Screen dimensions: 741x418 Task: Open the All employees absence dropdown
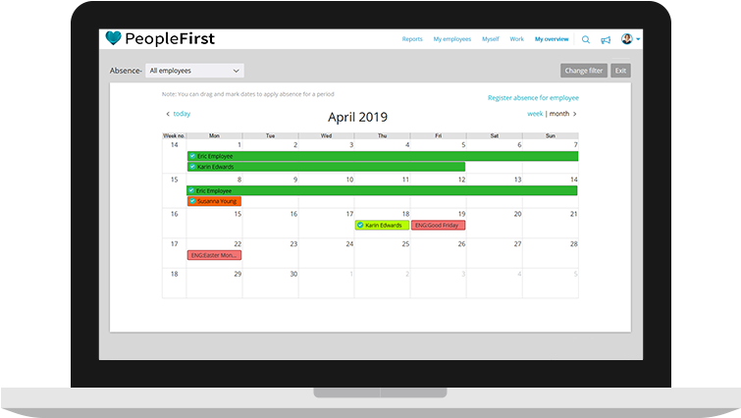pyautogui.click(x=194, y=71)
